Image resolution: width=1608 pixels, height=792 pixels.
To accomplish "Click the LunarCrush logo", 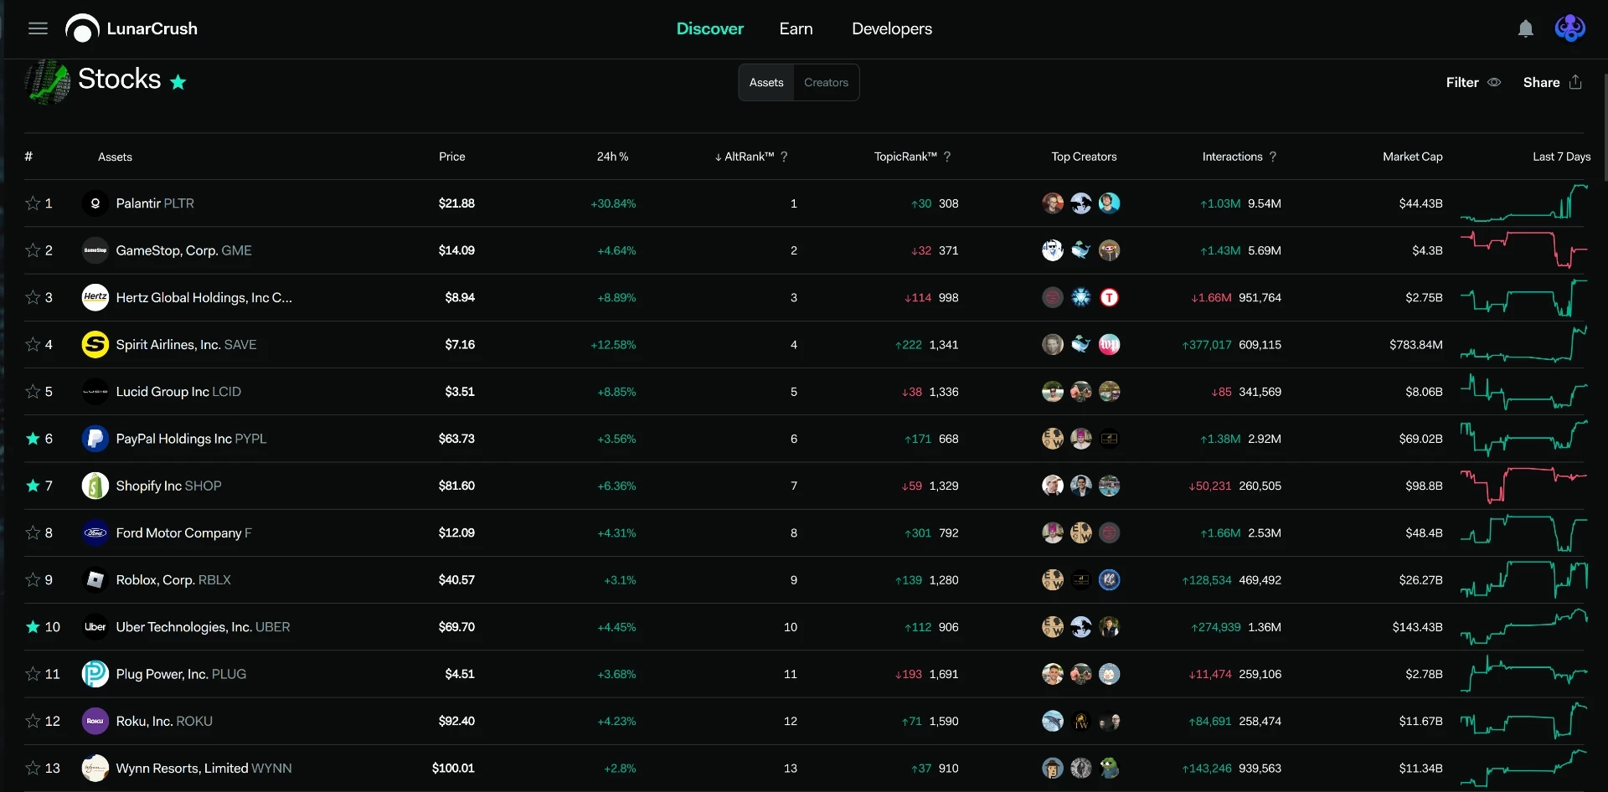I will click(131, 28).
